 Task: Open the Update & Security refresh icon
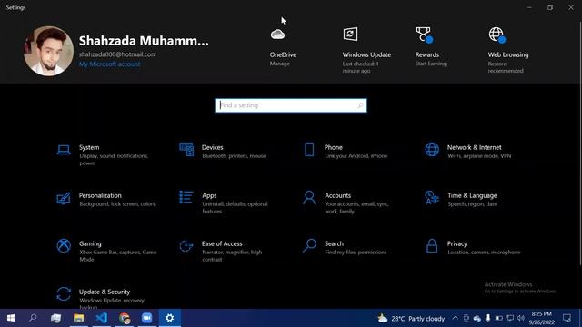tap(64, 294)
